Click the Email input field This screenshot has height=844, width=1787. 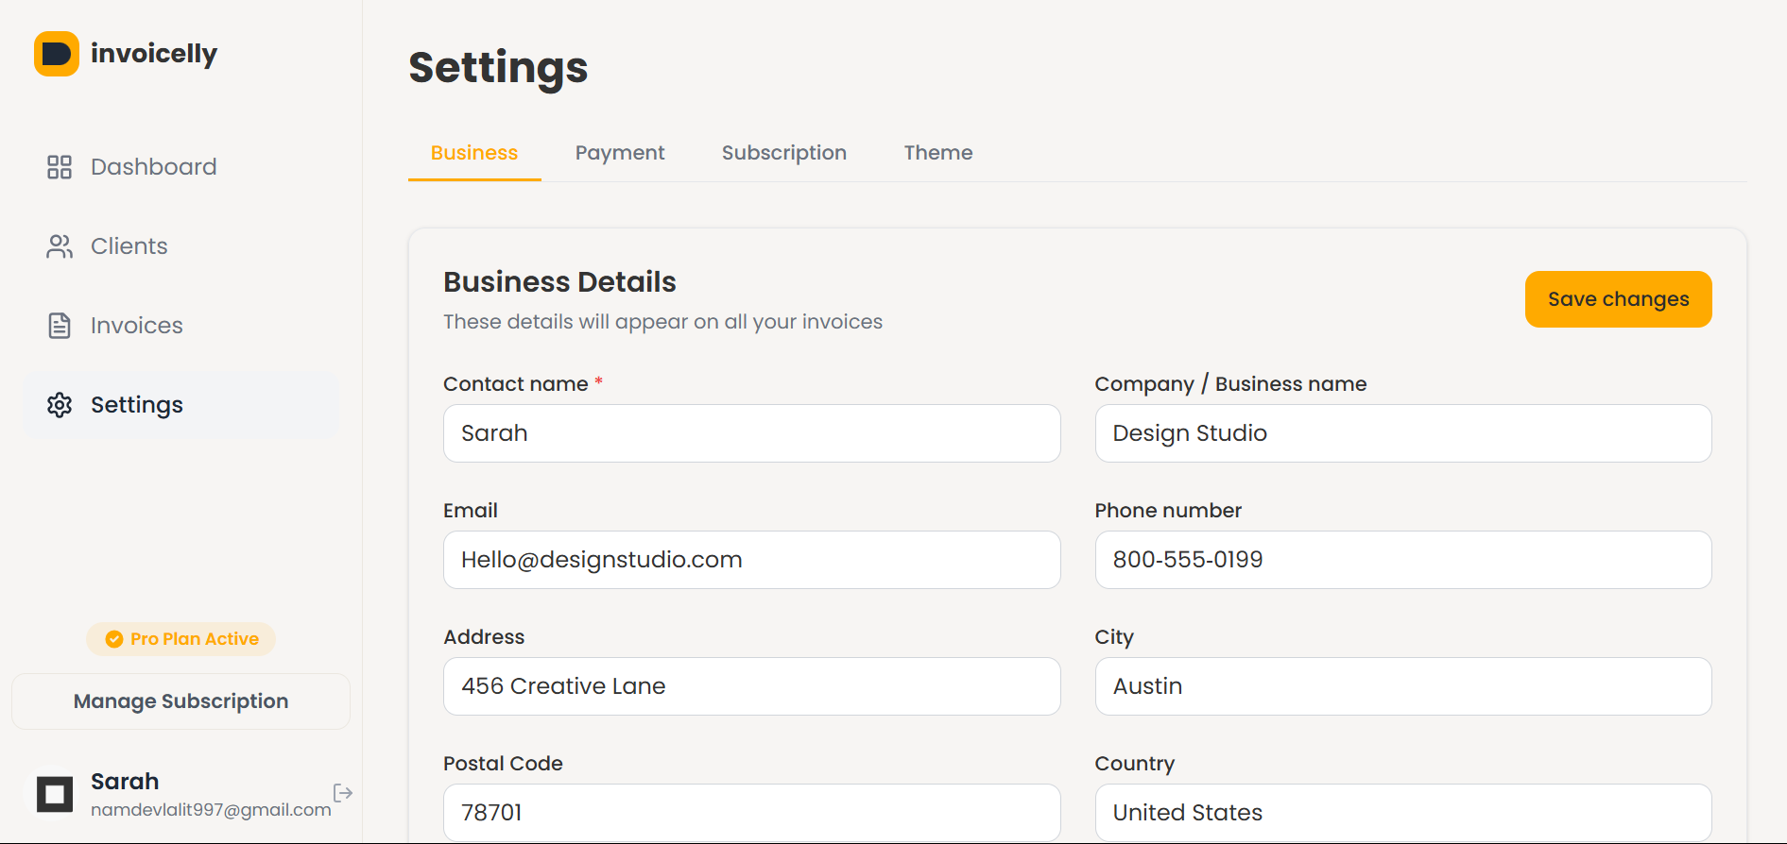coord(751,560)
